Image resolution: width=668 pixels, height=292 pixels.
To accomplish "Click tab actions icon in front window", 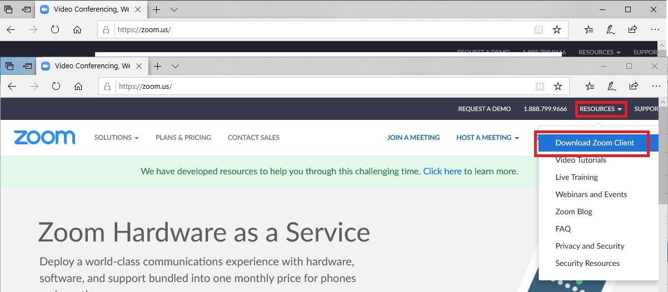I will [9, 66].
